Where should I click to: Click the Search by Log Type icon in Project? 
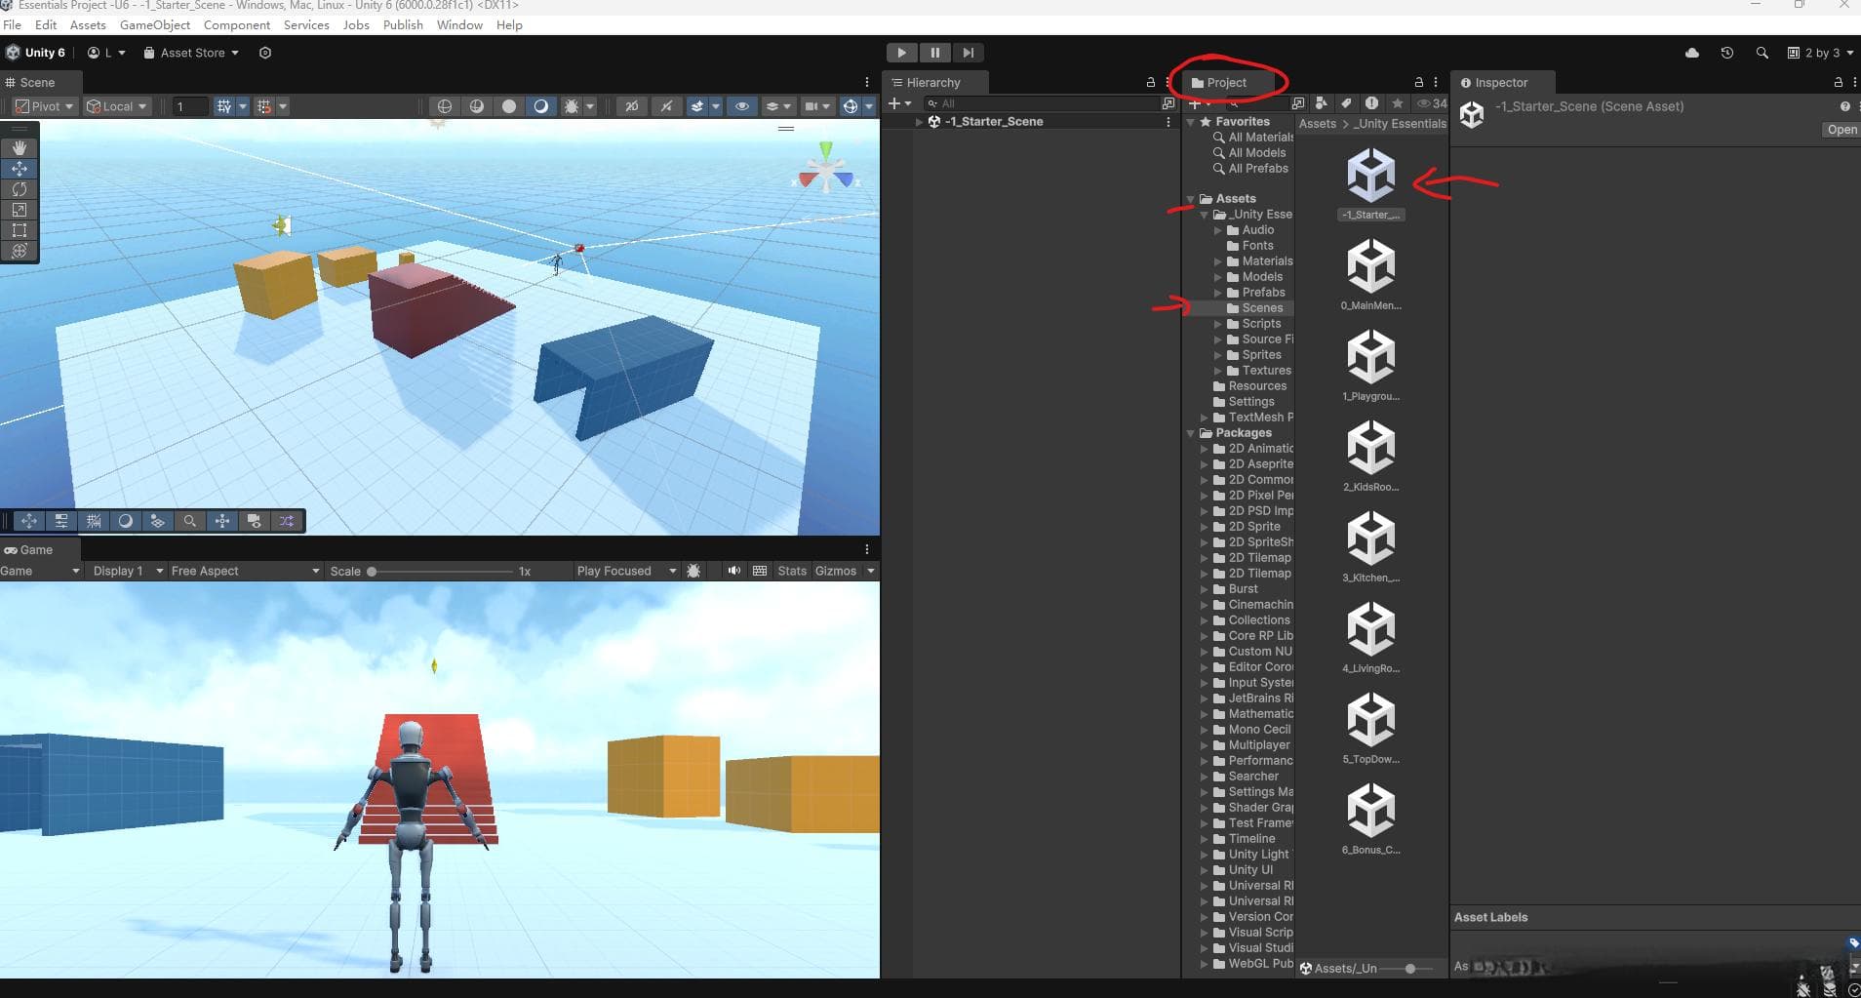1371,103
